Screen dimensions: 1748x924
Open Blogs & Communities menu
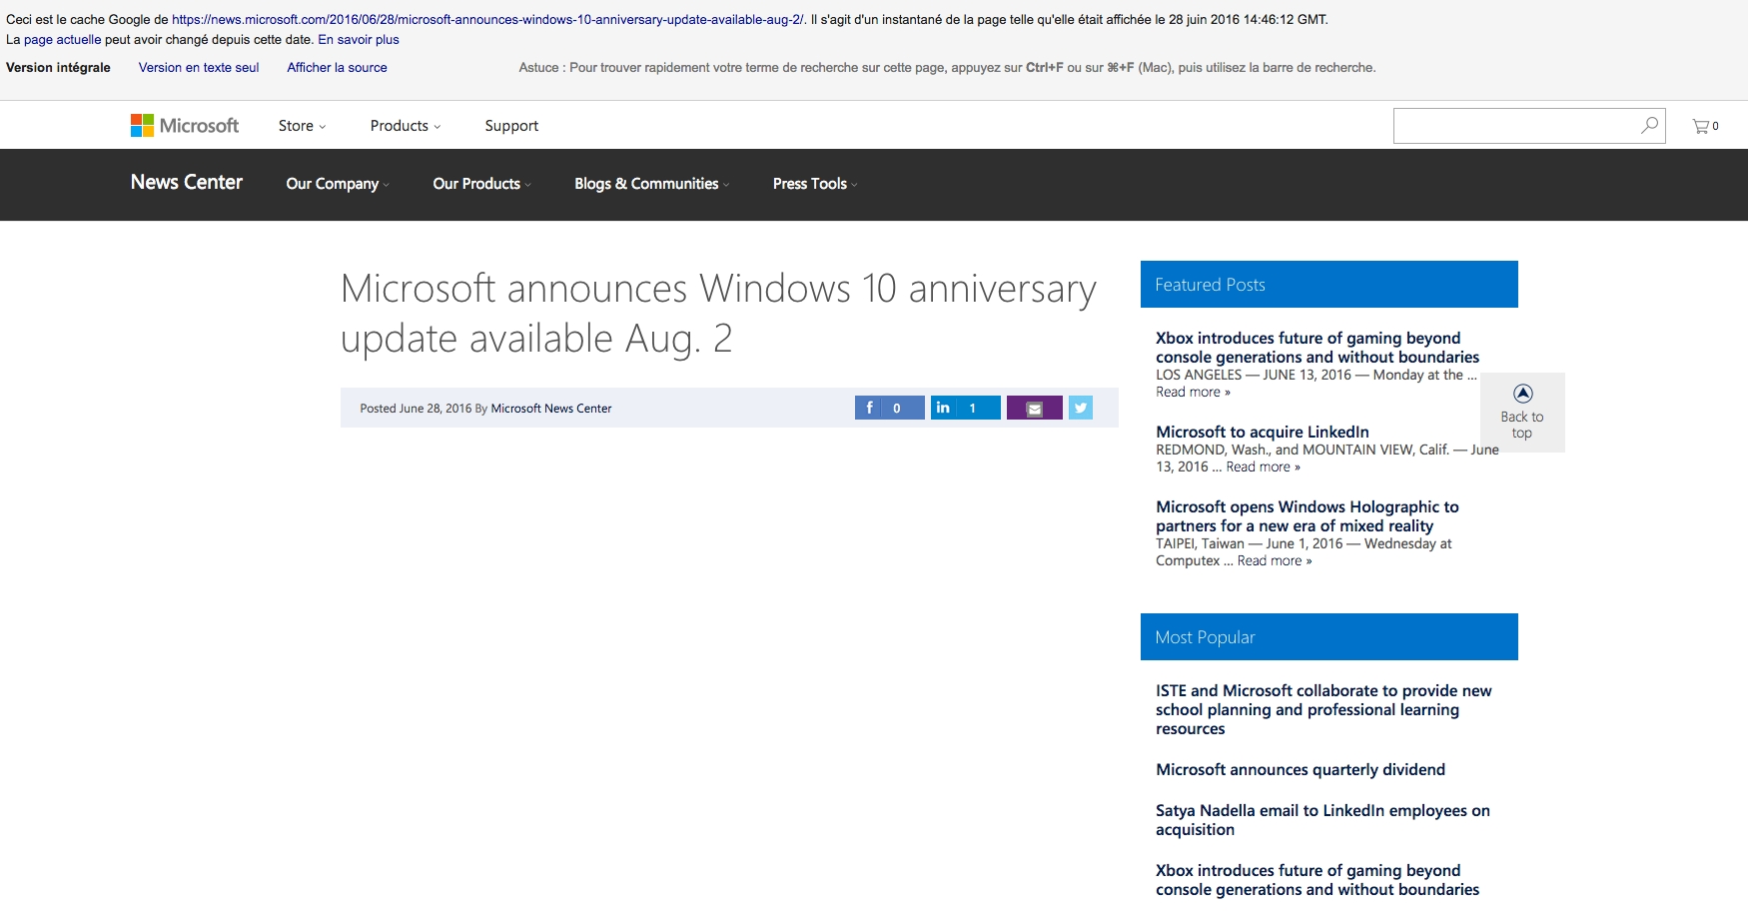tap(651, 184)
